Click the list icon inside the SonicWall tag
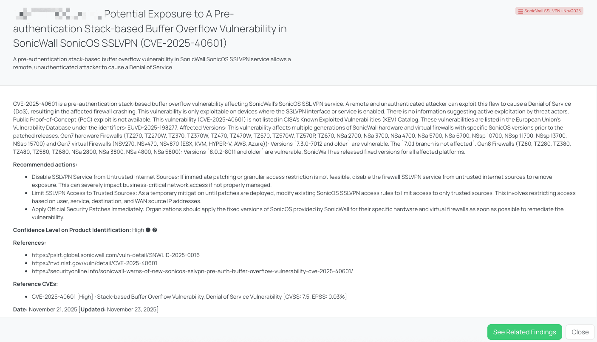Viewport: 597px width, 342px height. tap(522, 11)
